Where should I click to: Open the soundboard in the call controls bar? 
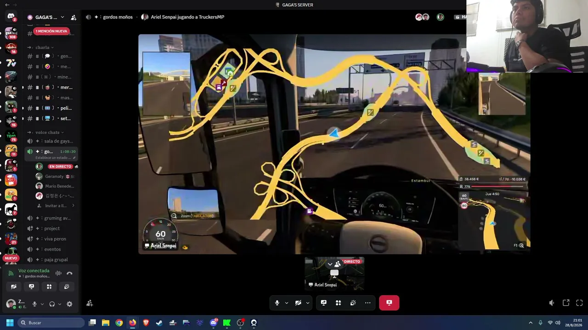pos(353,302)
